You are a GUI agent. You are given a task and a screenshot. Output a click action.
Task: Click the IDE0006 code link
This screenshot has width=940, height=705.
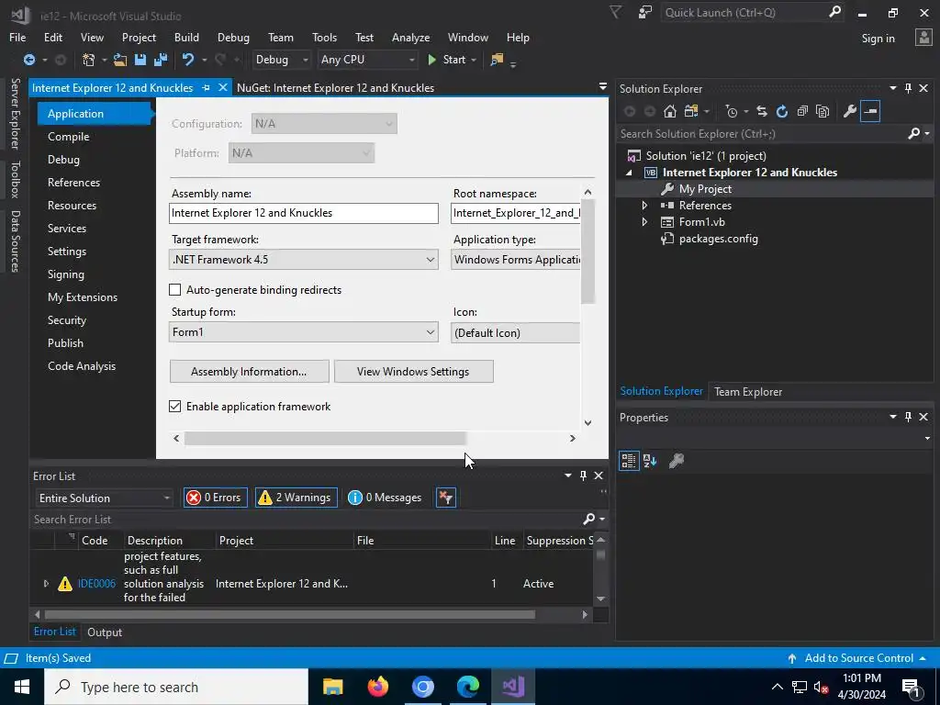pyautogui.click(x=96, y=583)
